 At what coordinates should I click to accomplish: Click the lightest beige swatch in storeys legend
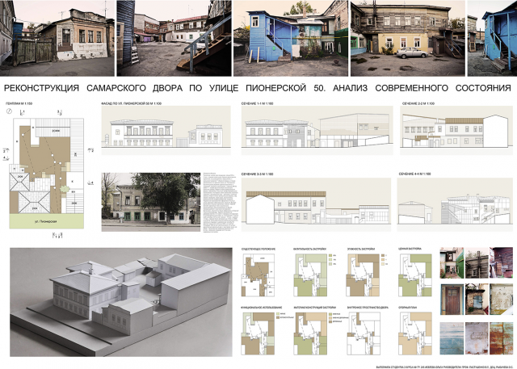[383, 264]
